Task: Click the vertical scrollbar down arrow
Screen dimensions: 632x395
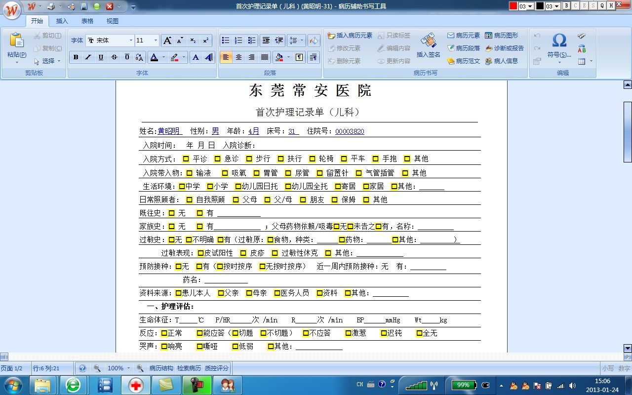Action: click(628, 348)
